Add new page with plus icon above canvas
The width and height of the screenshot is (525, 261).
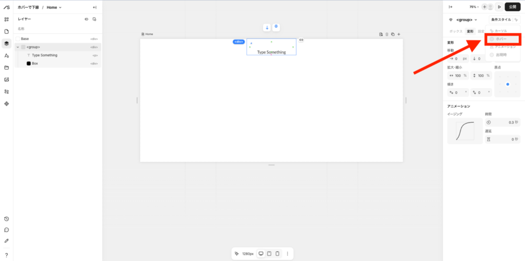(399, 34)
